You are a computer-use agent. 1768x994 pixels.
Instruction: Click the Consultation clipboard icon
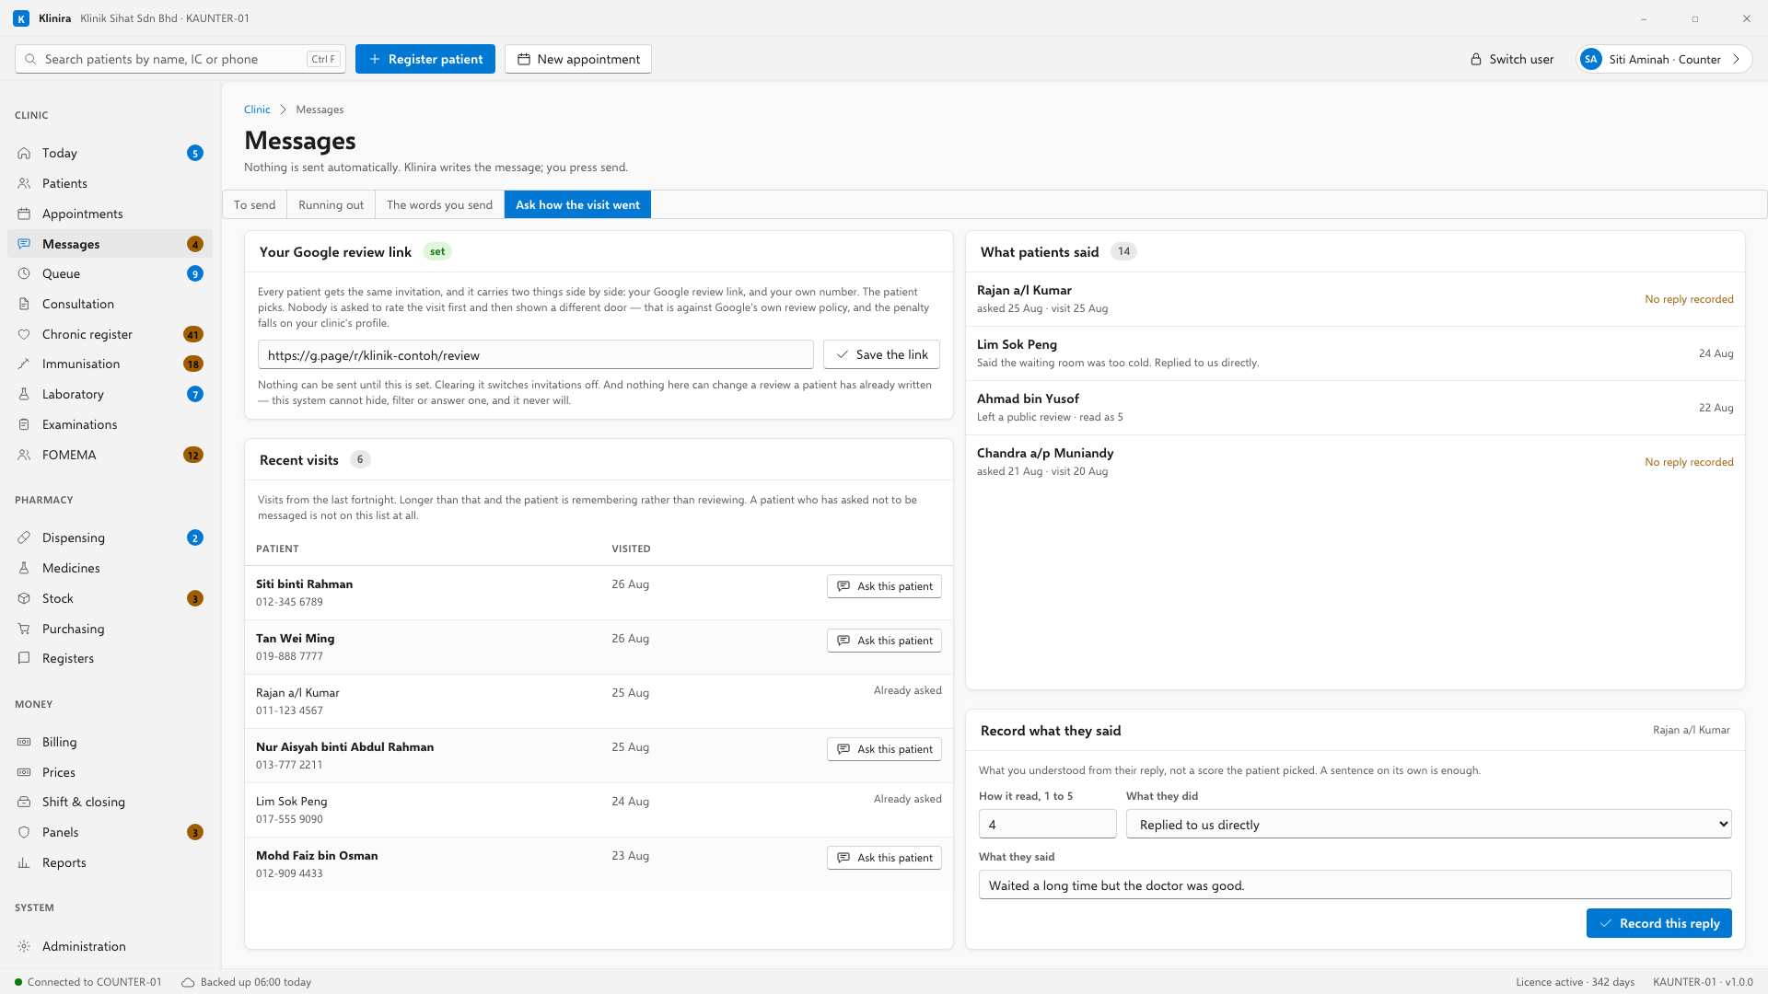coord(24,304)
